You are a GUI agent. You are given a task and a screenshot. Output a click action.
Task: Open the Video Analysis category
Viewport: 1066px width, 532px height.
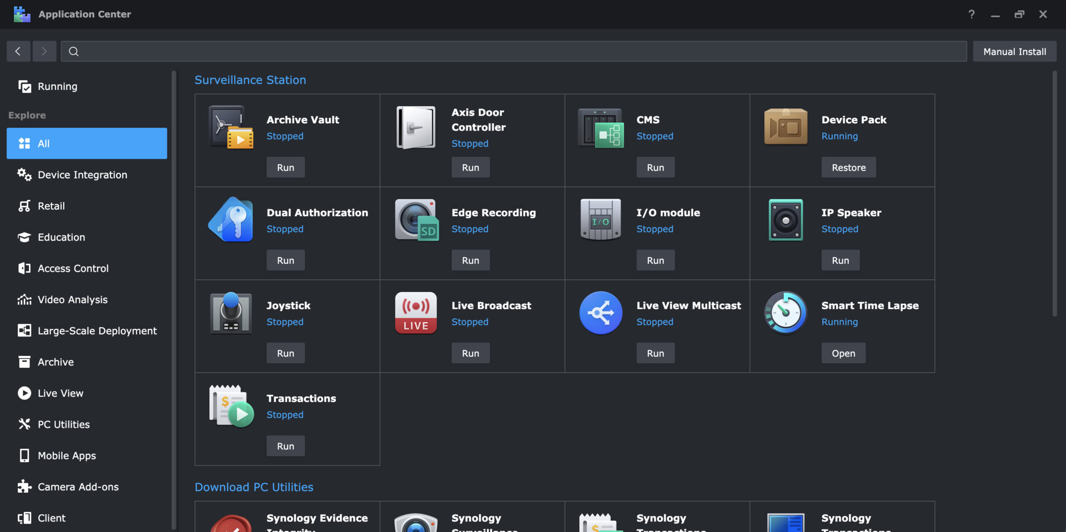click(87, 299)
